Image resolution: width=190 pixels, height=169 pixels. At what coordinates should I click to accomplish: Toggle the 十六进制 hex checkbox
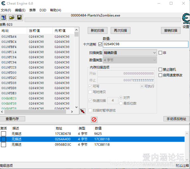point(100,44)
